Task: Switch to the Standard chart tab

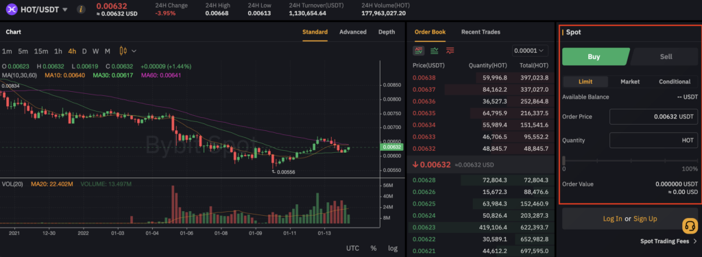Action: (315, 32)
